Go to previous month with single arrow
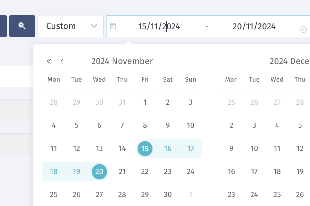 62,61
